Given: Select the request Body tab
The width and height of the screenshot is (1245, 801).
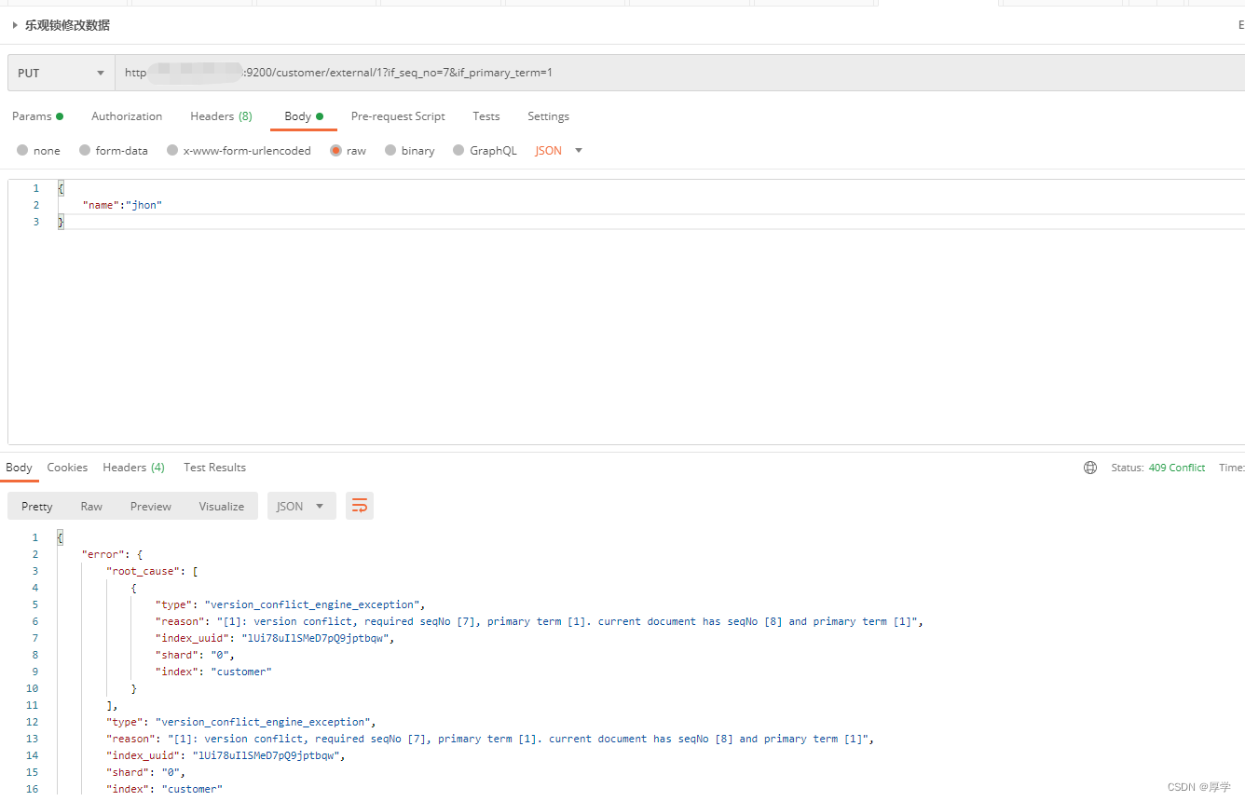Looking at the screenshot, I should tap(304, 116).
